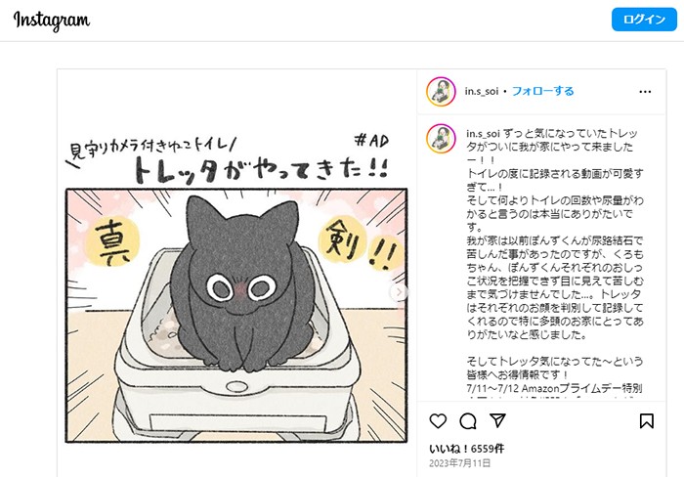Click the フォローする follow link

click(x=542, y=91)
